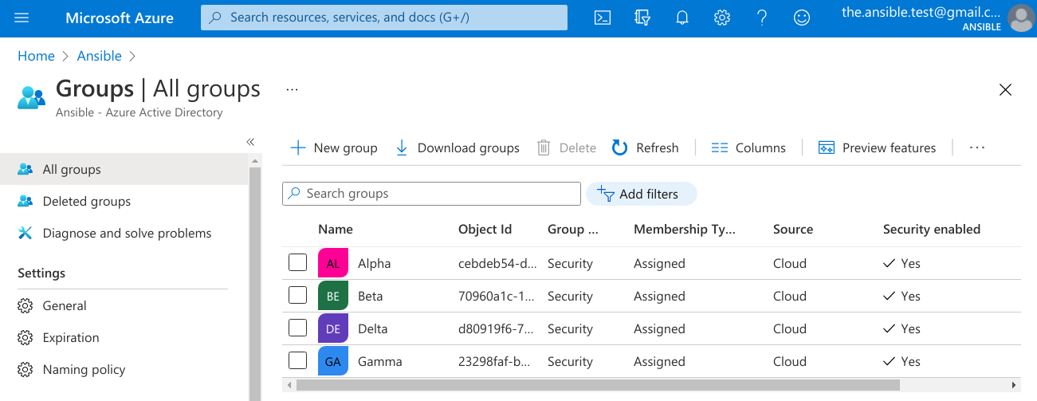Collapse the left sidebar with double chevron
Screen dimensions: 1037x401
click(250, 141)
